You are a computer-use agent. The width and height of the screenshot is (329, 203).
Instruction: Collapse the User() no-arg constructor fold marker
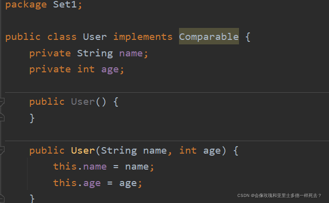(x=2, y=102)
